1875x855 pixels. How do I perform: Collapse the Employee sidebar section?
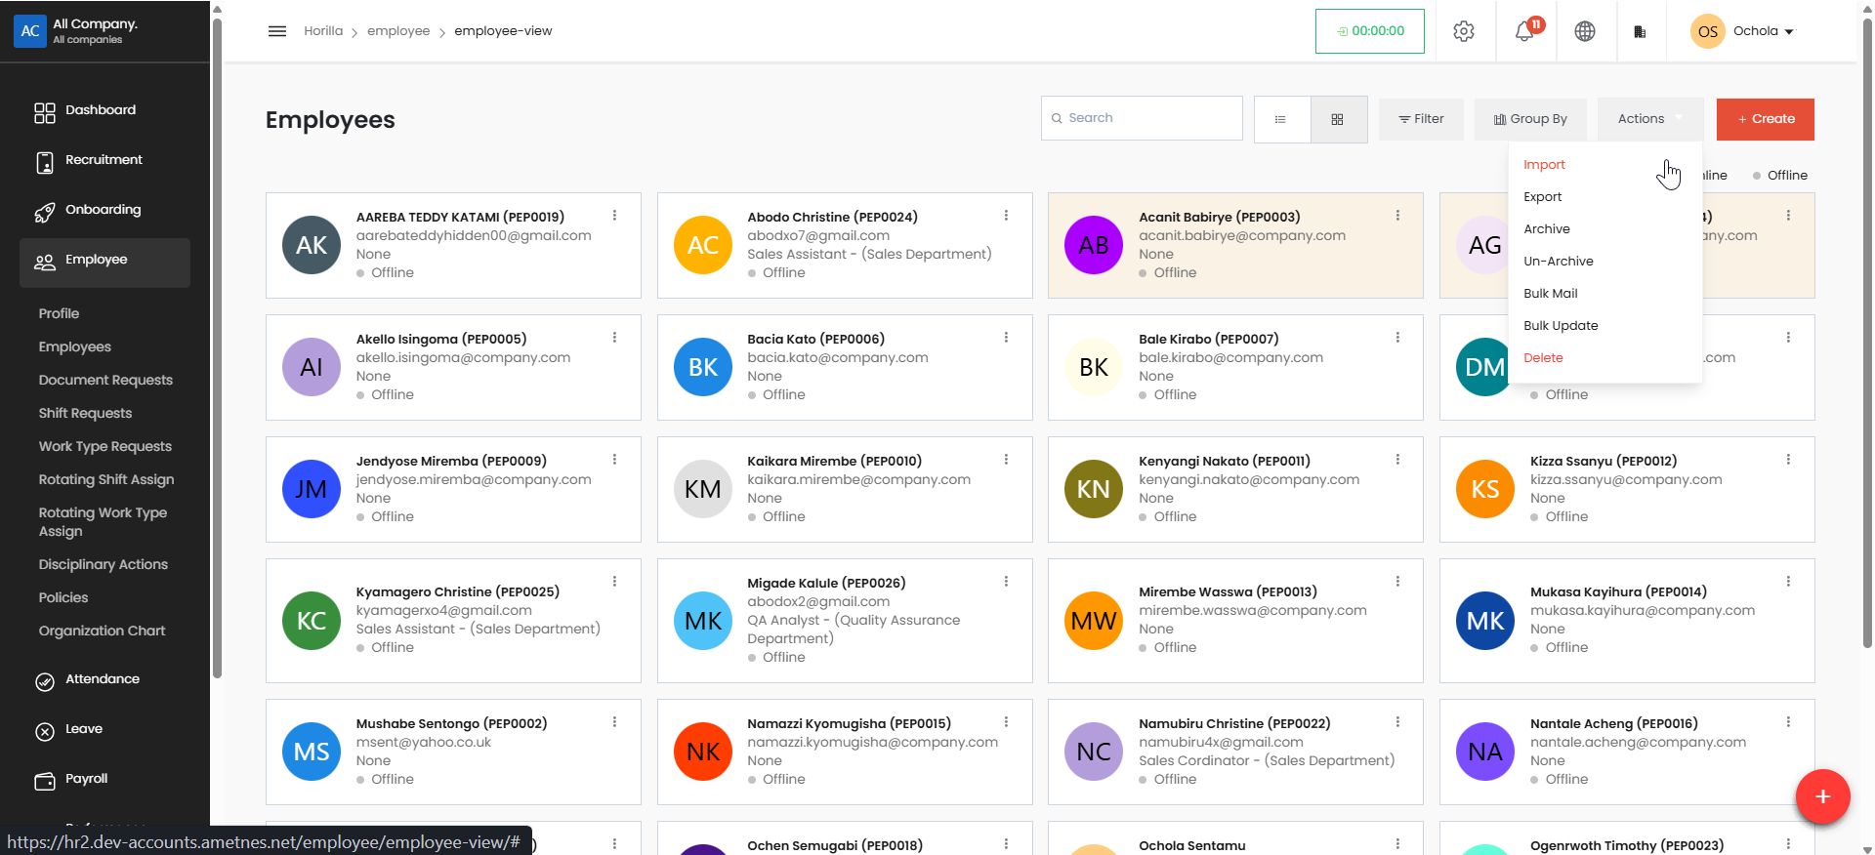104,263
